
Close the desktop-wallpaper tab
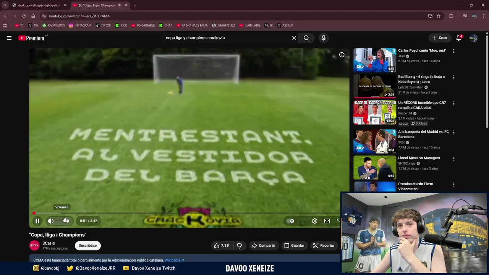pyautogui.click(x=65, y=5)
